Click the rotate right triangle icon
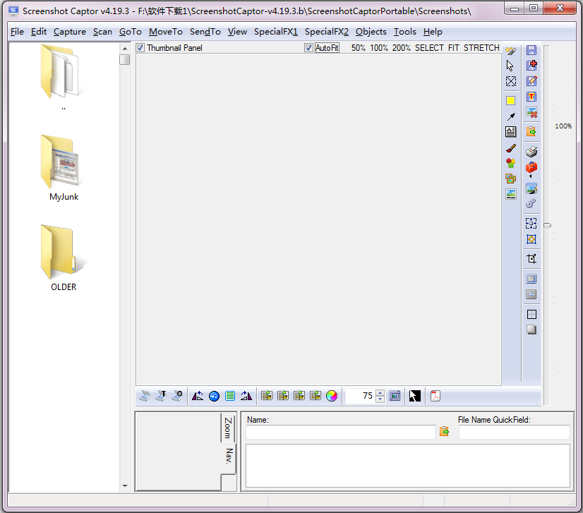This screenshot has height=513, width=583. pos(246,397)
